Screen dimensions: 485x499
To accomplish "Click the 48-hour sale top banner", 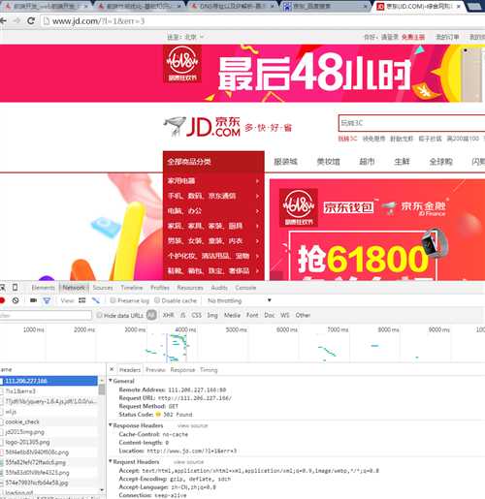I will coord(242,74).
